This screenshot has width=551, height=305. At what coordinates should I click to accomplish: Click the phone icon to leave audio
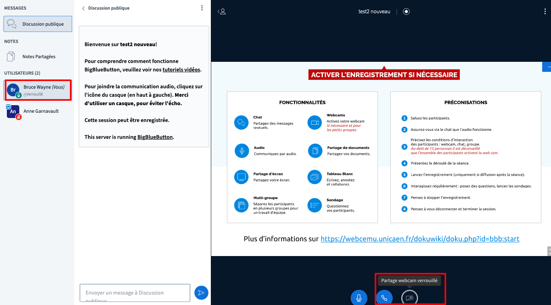(x=384, y=298)
